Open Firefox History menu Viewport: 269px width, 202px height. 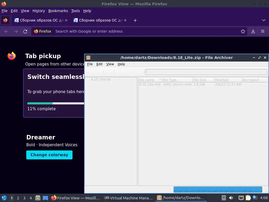tap(39, 11)
